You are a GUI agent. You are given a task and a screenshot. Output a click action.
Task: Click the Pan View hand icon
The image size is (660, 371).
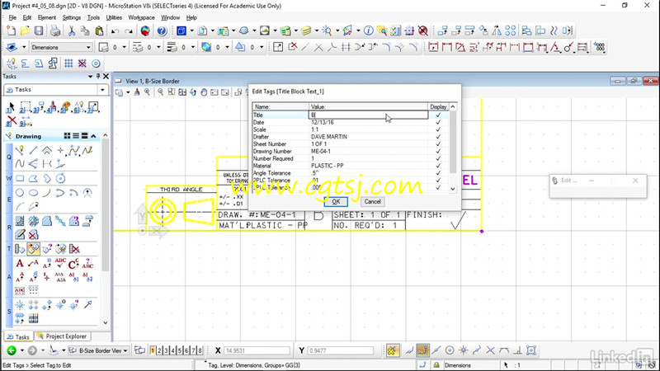[x=204, y=92]
